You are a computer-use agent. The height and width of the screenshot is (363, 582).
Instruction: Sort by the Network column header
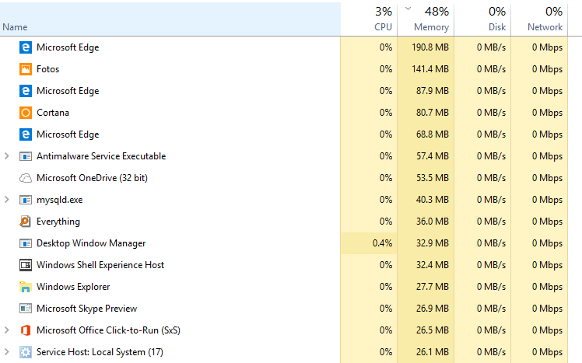tap(539, 19)
